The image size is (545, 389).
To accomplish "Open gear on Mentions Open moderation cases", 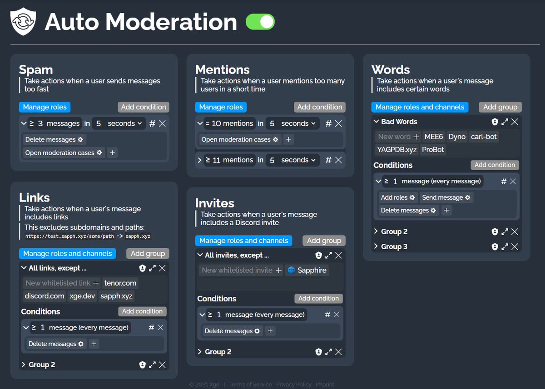I will (276, 140).
